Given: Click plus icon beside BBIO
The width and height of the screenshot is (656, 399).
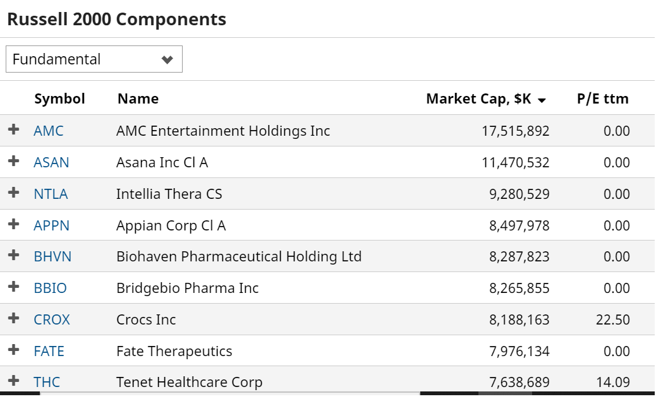Looking at the screenshot, I should (13, 287).
